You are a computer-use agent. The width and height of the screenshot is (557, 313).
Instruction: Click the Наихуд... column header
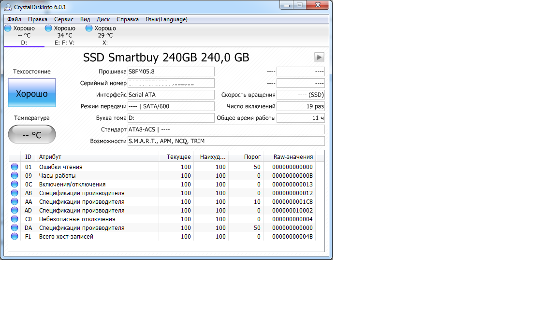[211, 157]
